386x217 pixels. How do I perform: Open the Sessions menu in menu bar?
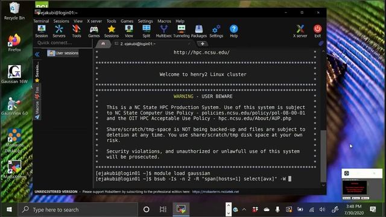pyautogui.click(x=62, y=21)
